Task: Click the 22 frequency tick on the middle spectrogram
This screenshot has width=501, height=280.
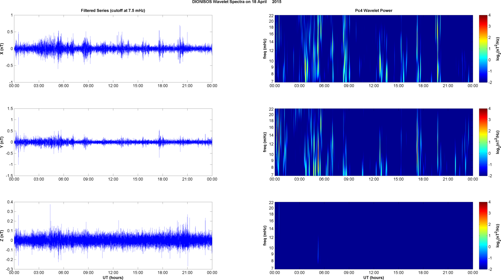Action: [x=271, y=109]
